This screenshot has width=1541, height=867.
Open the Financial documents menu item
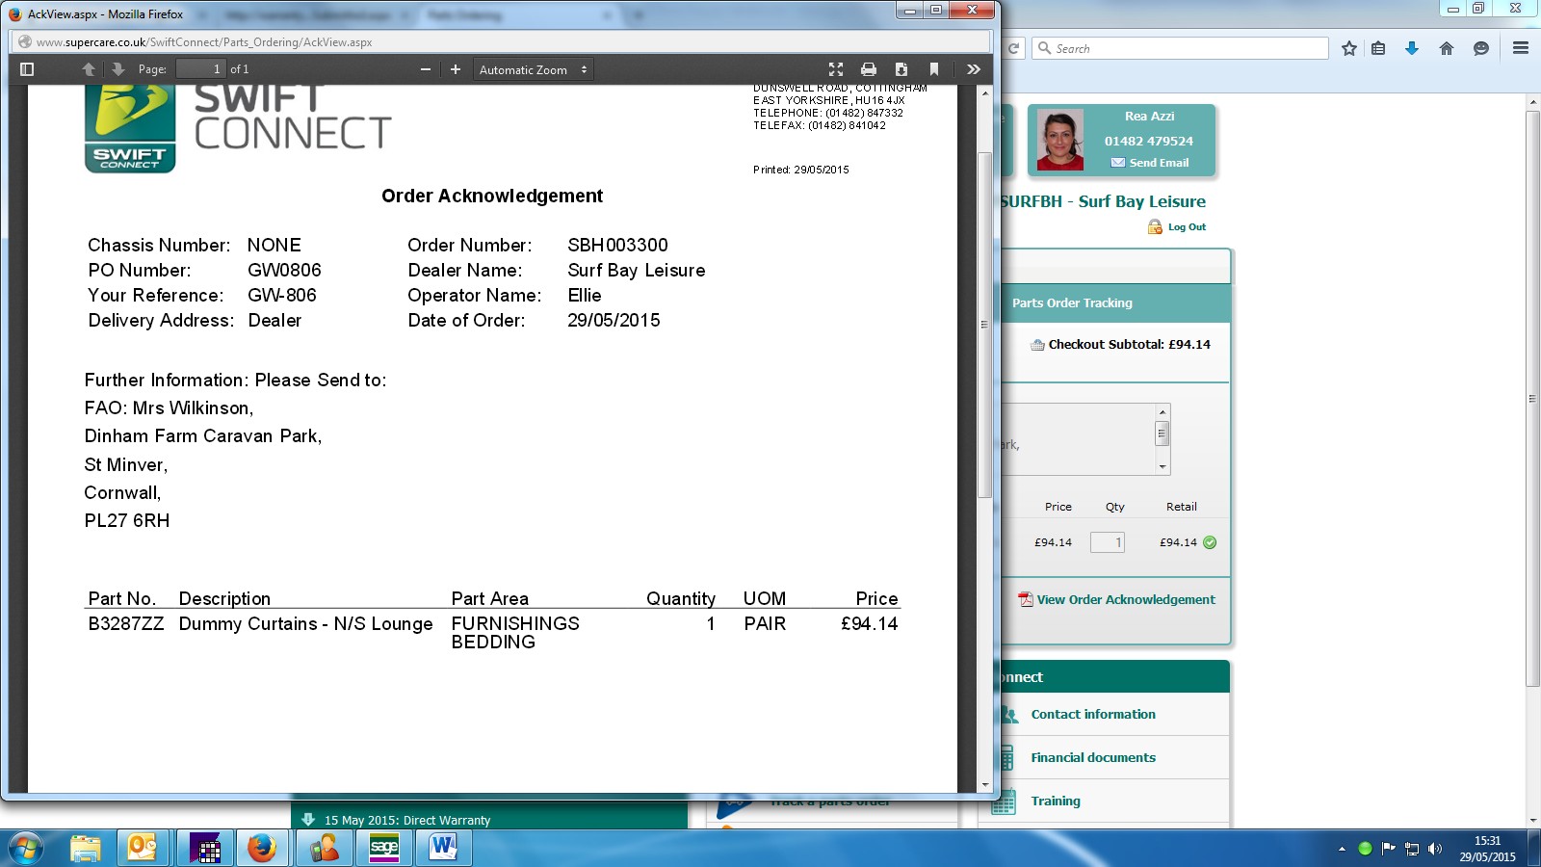click(x=1093, y=757)
